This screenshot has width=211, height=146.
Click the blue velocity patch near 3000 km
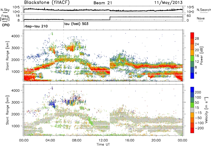52,104
